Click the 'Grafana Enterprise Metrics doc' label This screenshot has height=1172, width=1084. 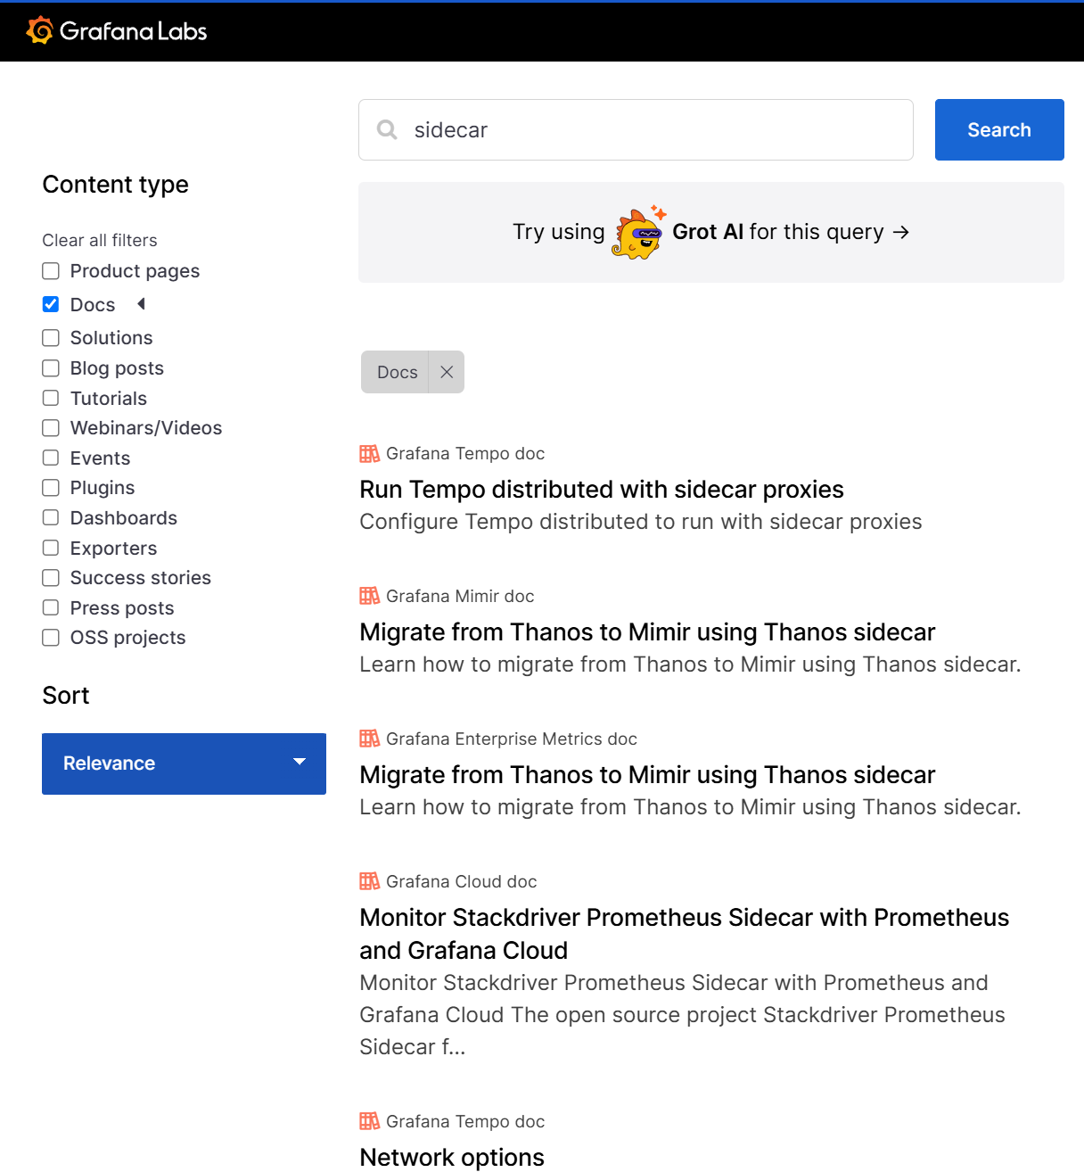tap(512, 739)
